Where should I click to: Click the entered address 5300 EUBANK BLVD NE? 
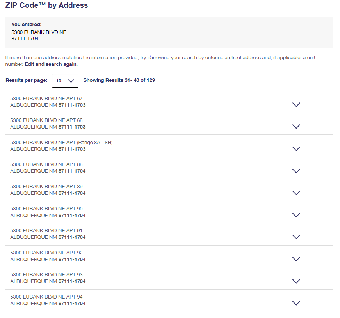pos(39,32)
